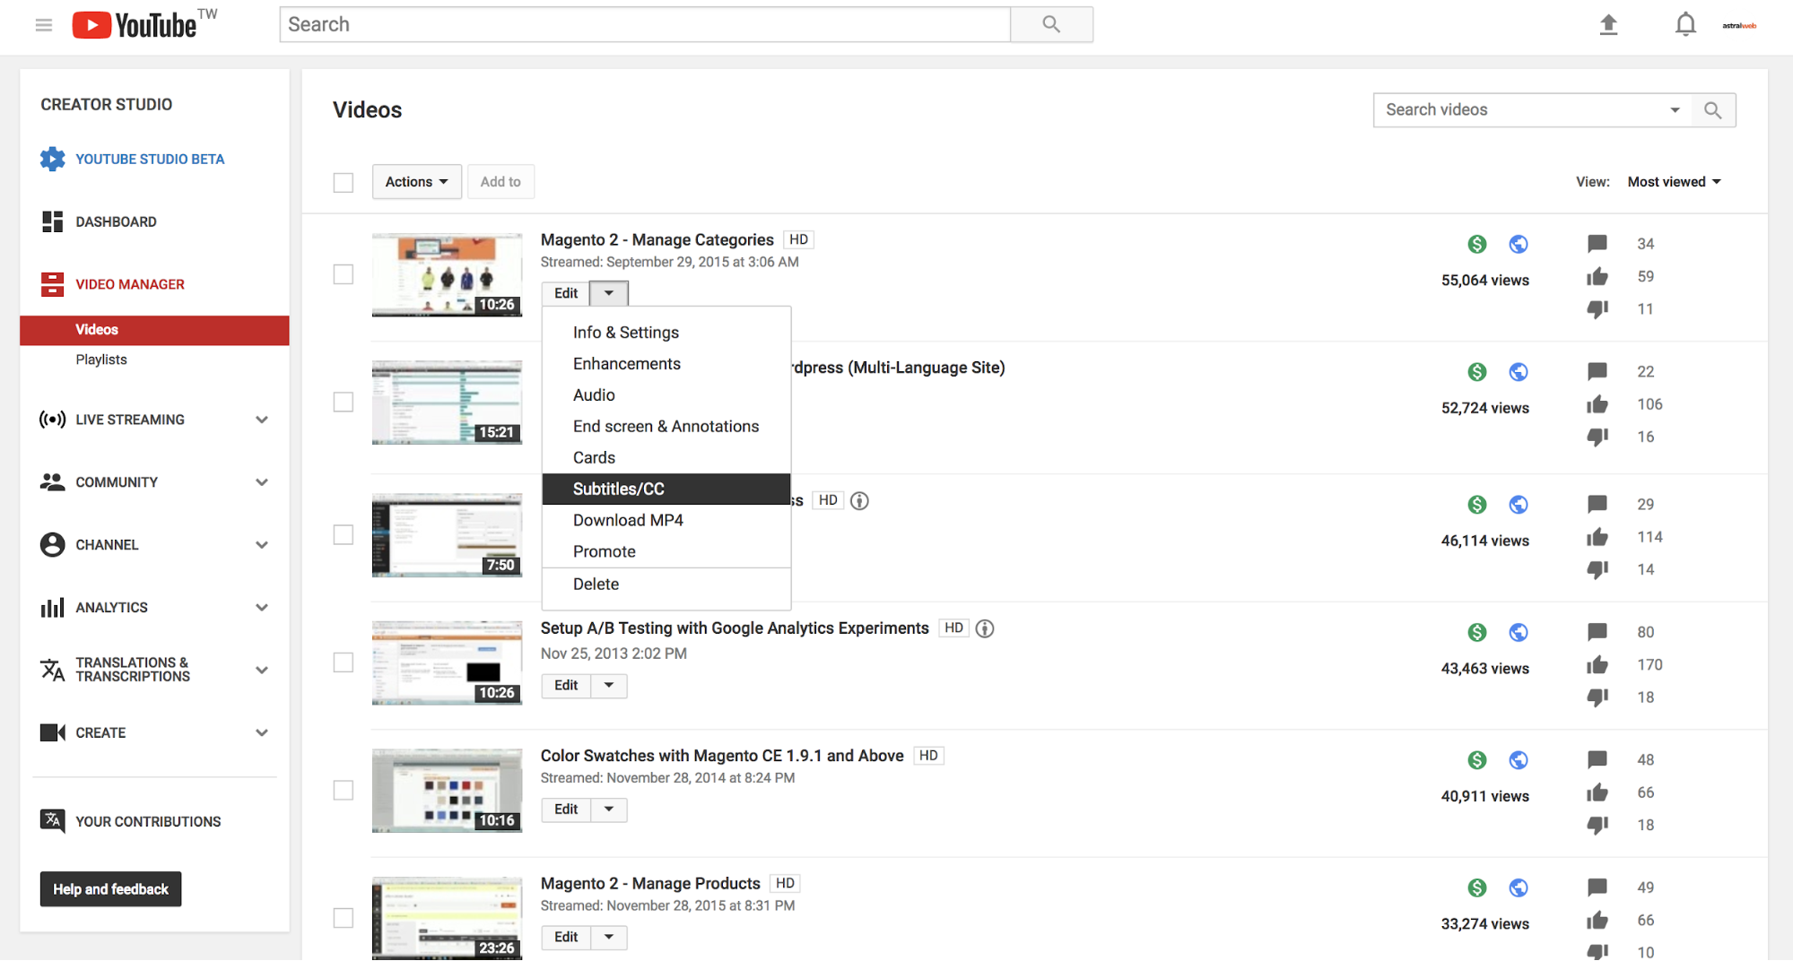Image resolution: width=1793 pixels, height=961 pixels.
Task: Click the Dashboard sidebar icon
Action: (52, 221)
